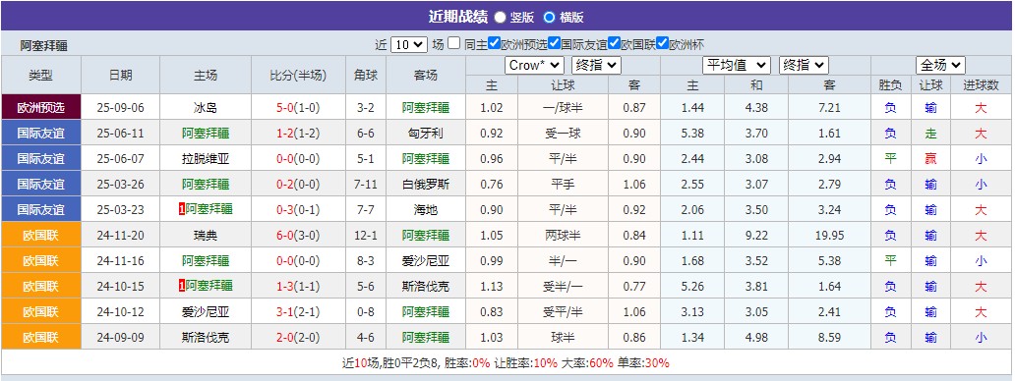Click the 日期 column header
This screenshot has width=1015, height=381.
coord(120,75)
